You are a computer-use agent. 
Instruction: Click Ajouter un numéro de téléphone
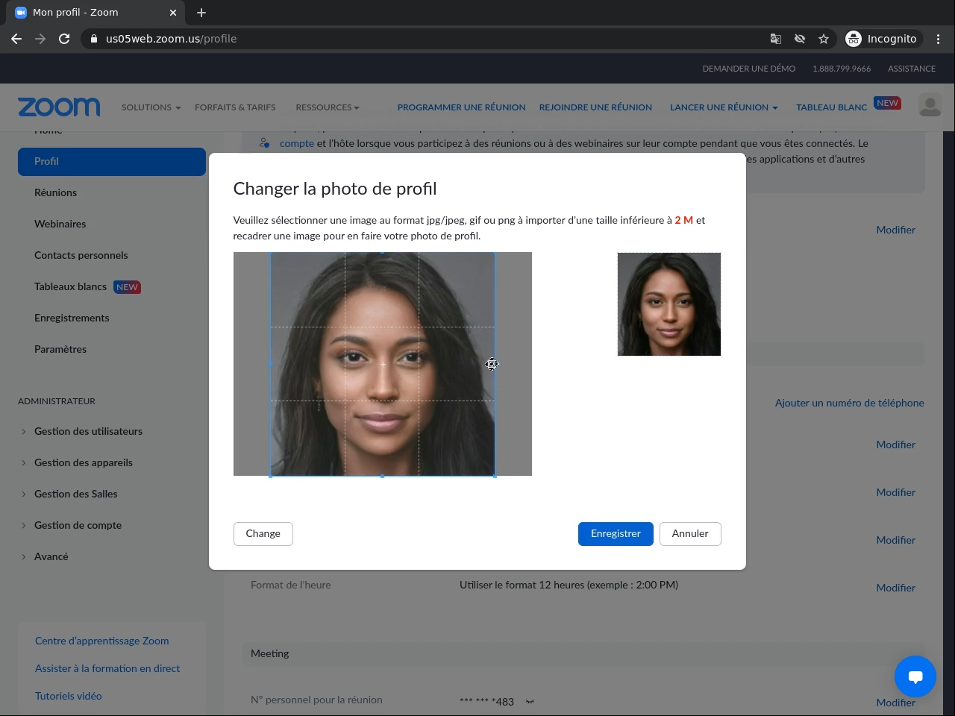pyautogui.click(x=849, y=403)
